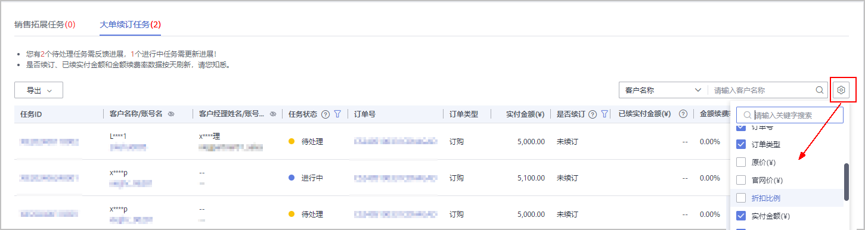
Task: Open the column settings gear icon
Action: (x=841, y=90)
